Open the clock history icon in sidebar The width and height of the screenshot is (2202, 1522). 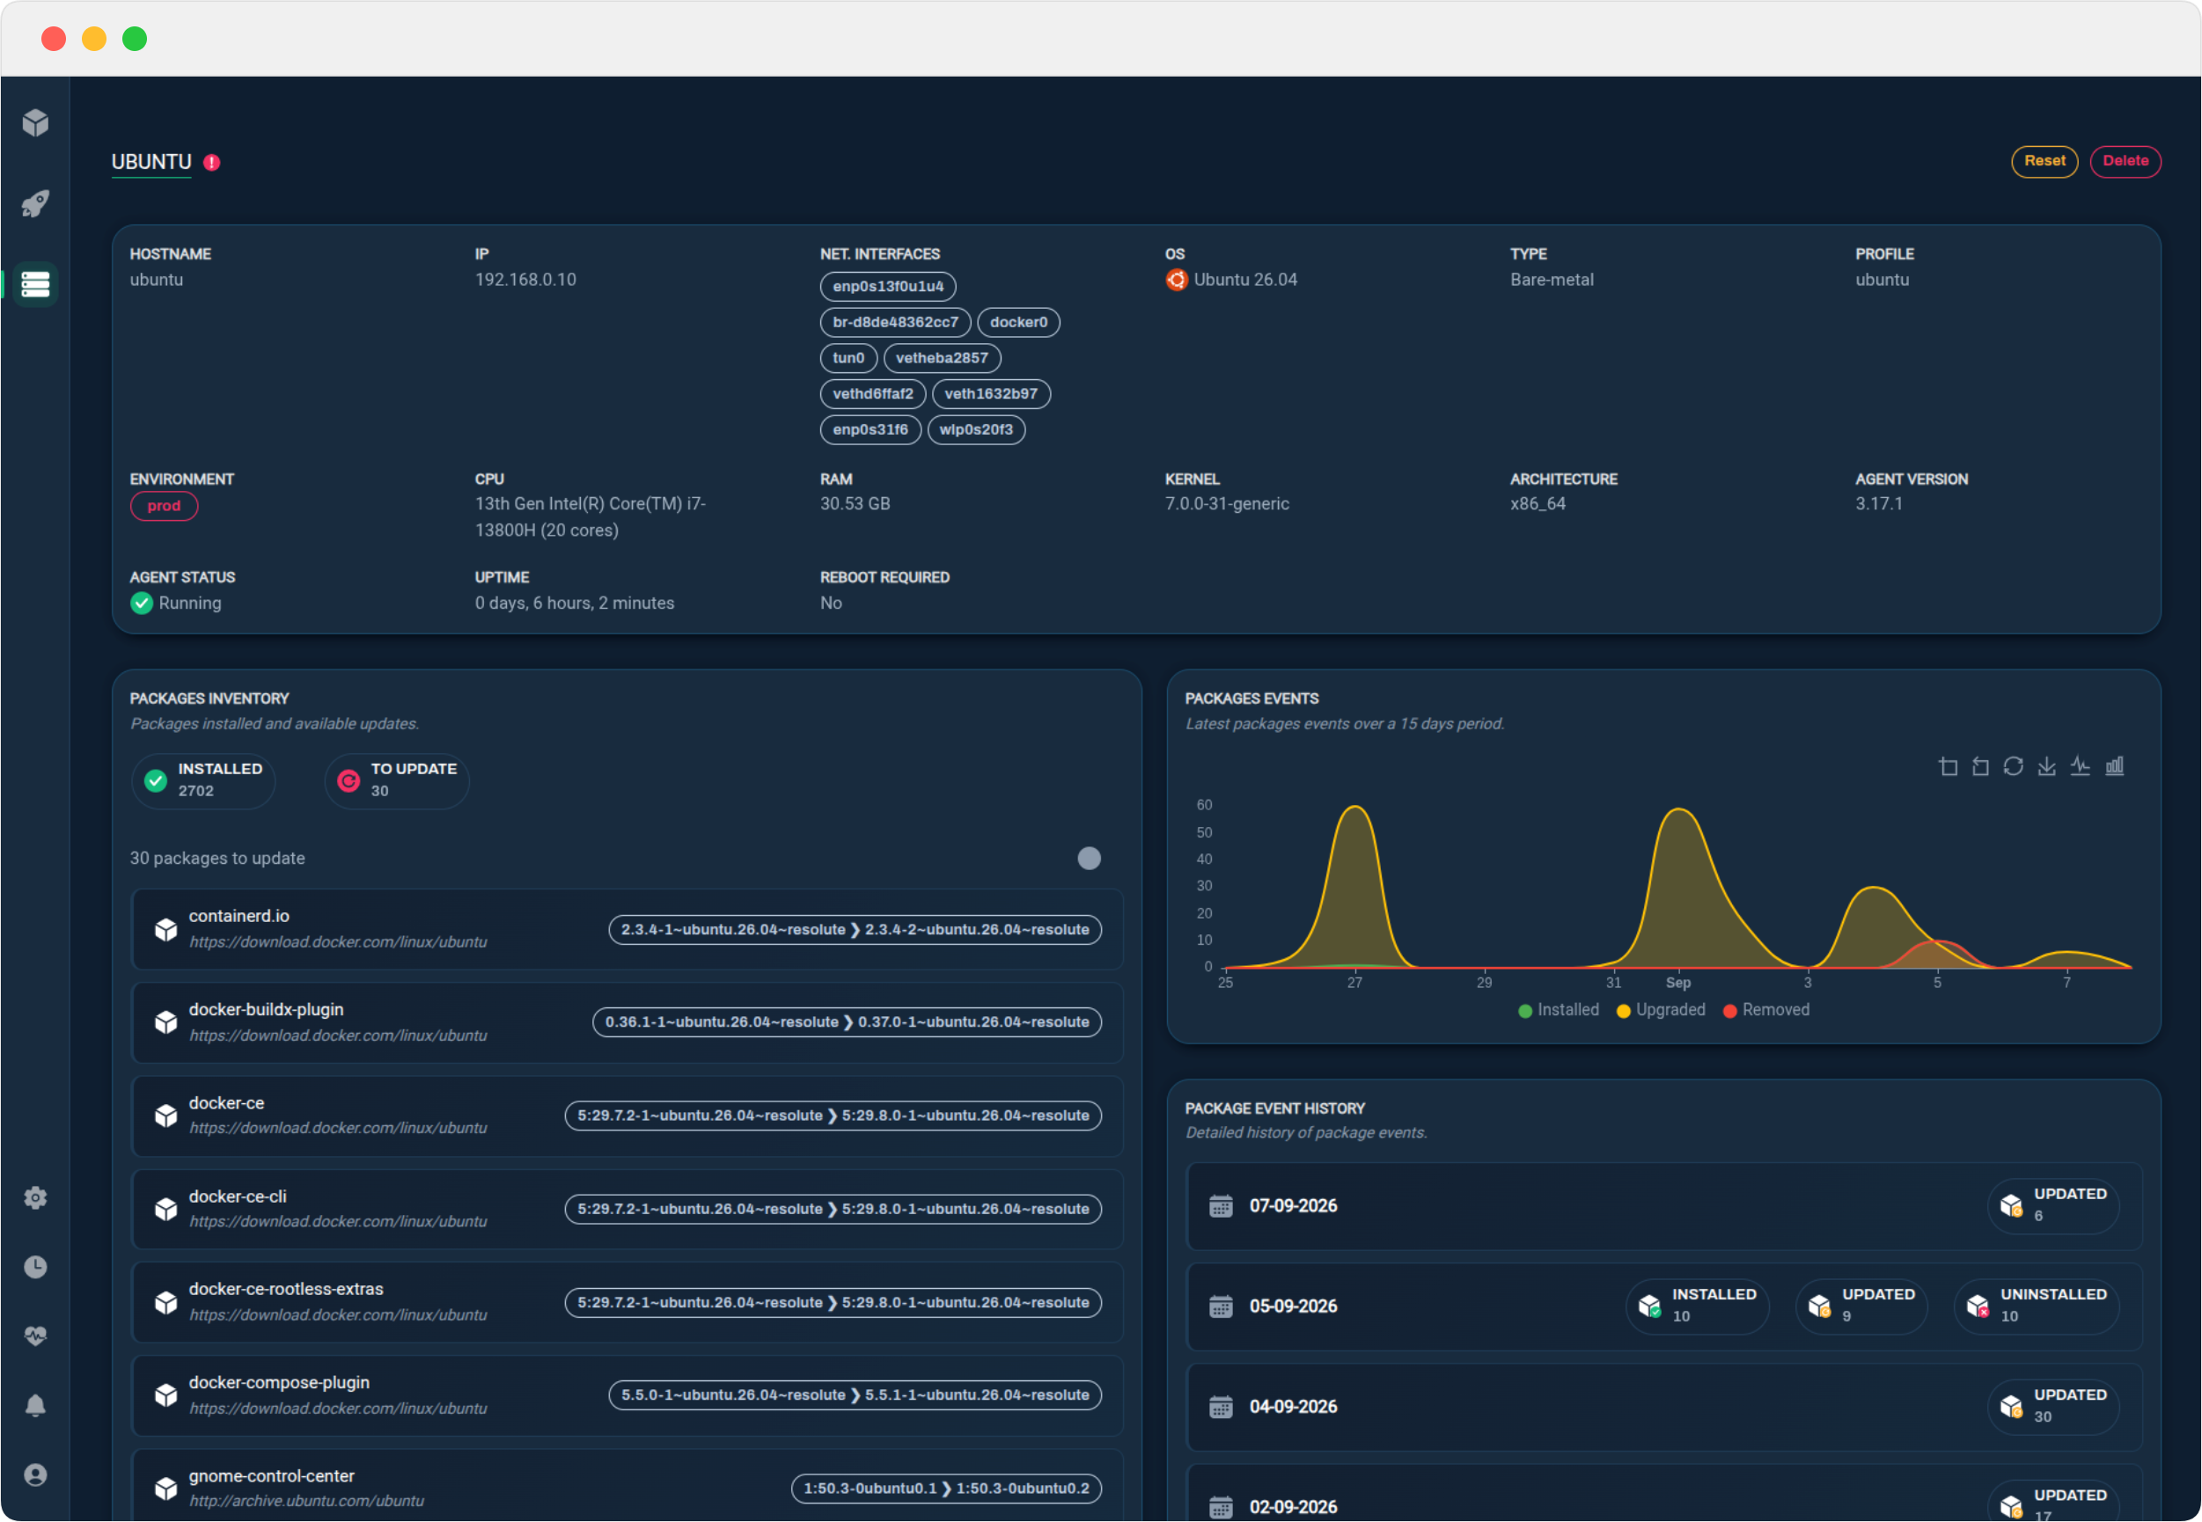pos(35,1266)
